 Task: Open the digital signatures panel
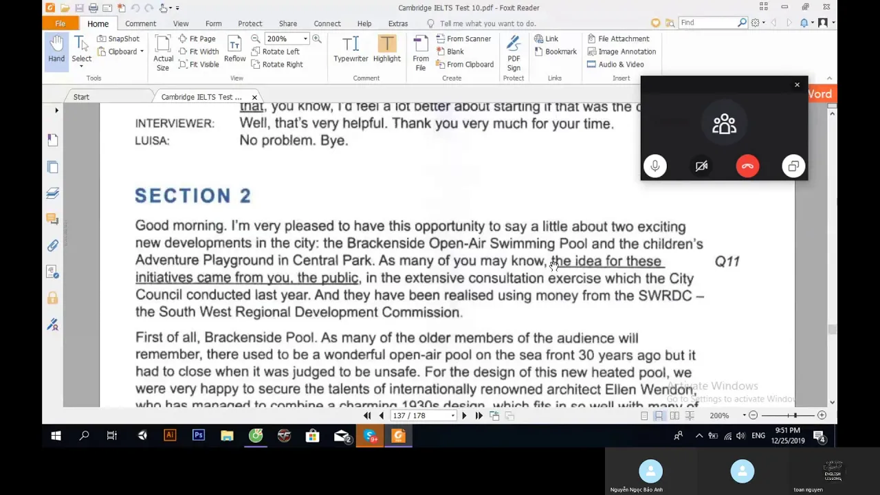53,324
